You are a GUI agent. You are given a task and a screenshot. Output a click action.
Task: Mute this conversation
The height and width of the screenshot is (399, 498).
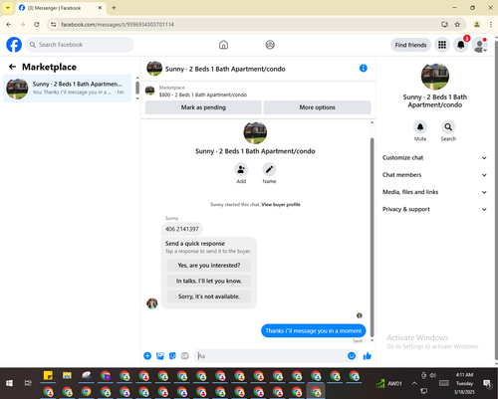(x=420, y=127)
